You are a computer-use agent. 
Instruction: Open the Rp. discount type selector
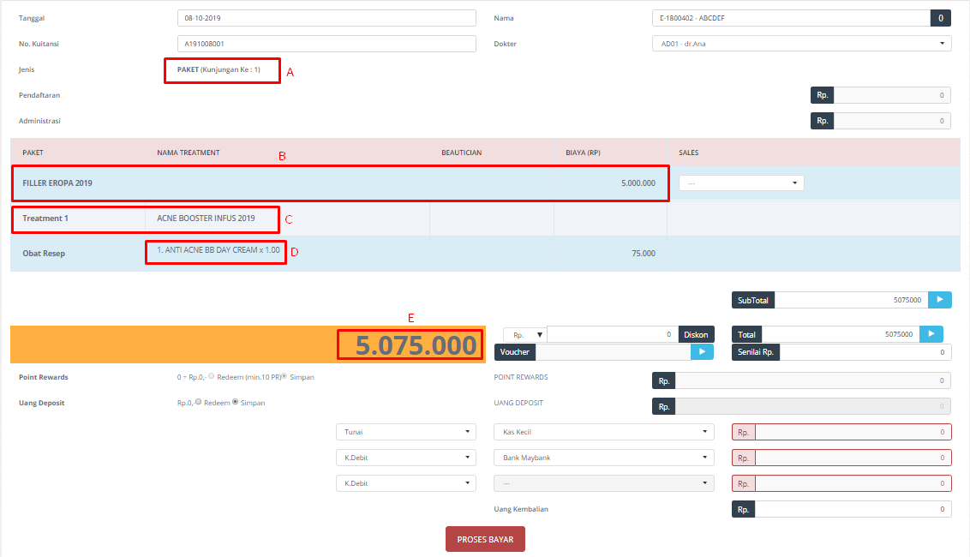pyautogui.click(x=524, y=335)
